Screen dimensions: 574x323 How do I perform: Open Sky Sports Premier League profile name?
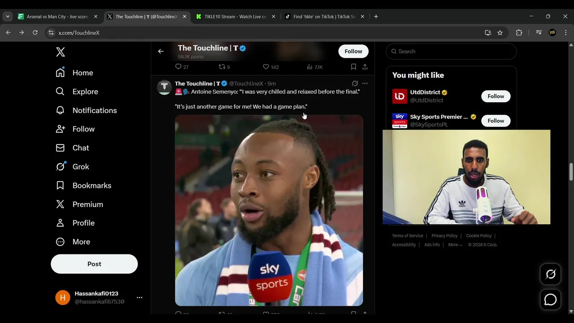coord(439,117)
